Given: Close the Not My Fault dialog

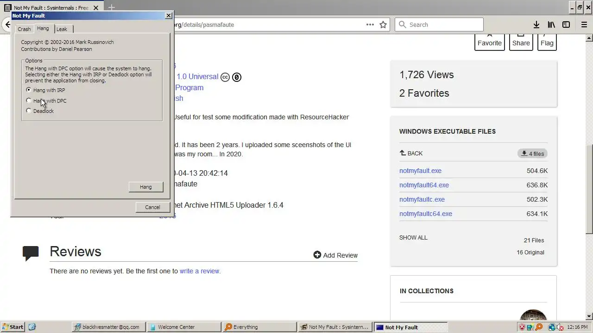Looking at the screenshot, I should pyautogui.click(x=168, y=16).
